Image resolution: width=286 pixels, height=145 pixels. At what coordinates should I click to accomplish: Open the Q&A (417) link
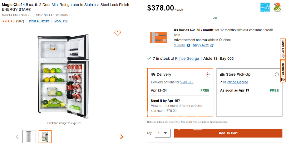pyautogui.click(x=61, y=21)
